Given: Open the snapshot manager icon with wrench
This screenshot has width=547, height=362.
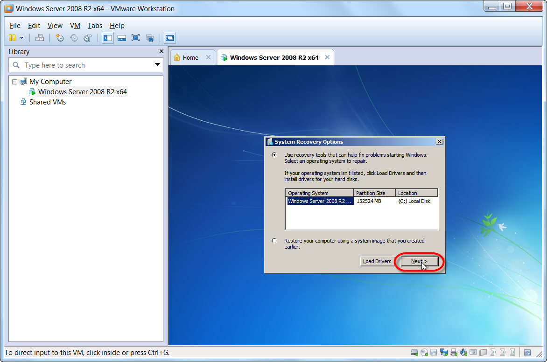Looking at the screenshot, I should (88, 38).
